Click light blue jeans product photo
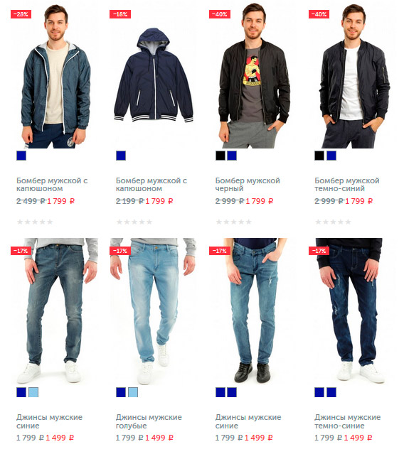Screen dimensions: 404x454 point(153,311)
